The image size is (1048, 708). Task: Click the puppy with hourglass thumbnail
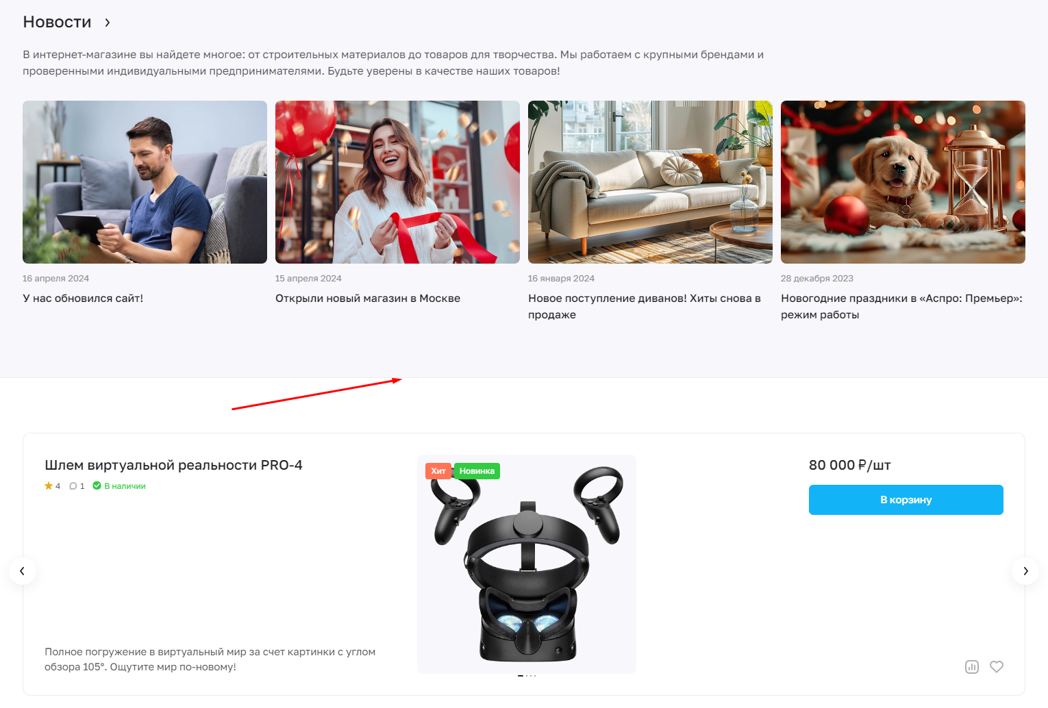[903, 182]
